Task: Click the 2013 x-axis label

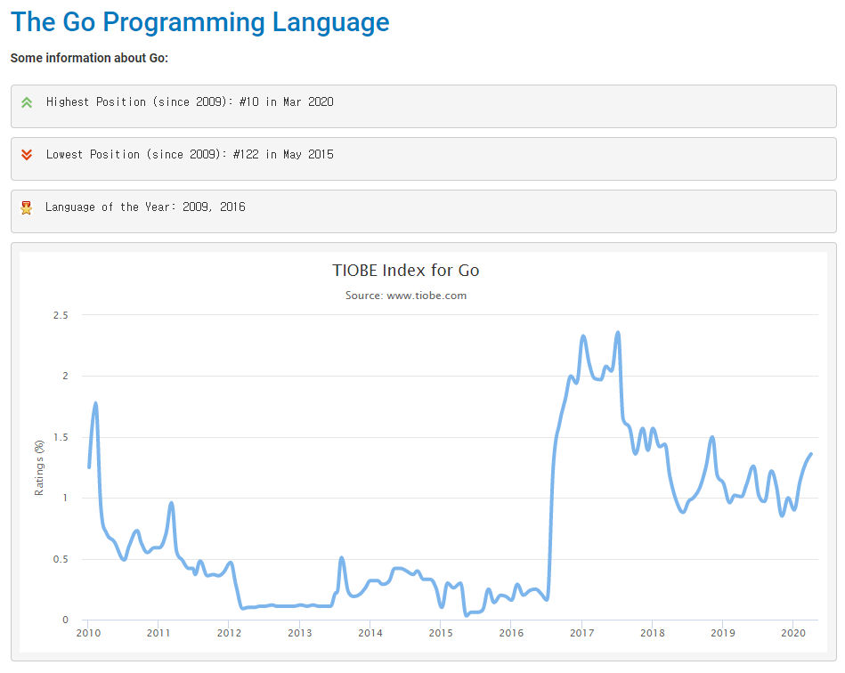Action: click(300, 633)
